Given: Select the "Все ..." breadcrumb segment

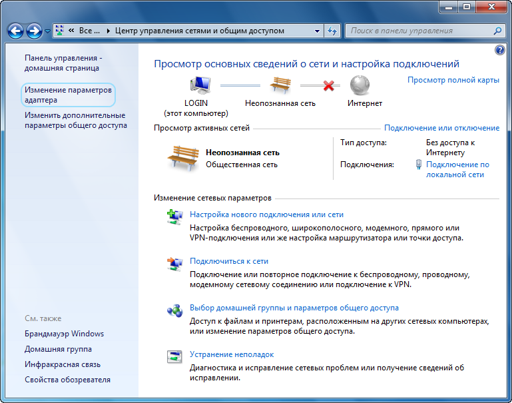Looking at the screenshot, I should coord(89,31).
